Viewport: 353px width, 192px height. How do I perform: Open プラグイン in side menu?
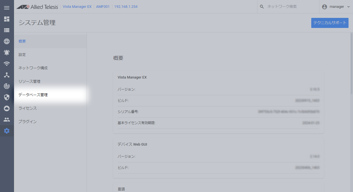50,122
